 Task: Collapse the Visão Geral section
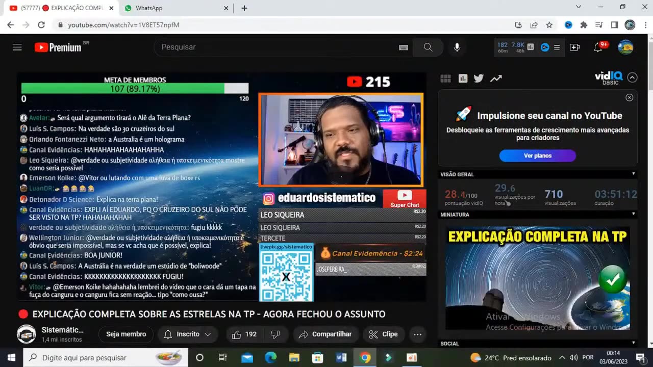pyautogui.click(x=634, y=174)
